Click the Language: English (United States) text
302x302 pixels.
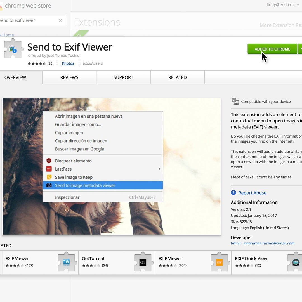(x=260, y=228)
